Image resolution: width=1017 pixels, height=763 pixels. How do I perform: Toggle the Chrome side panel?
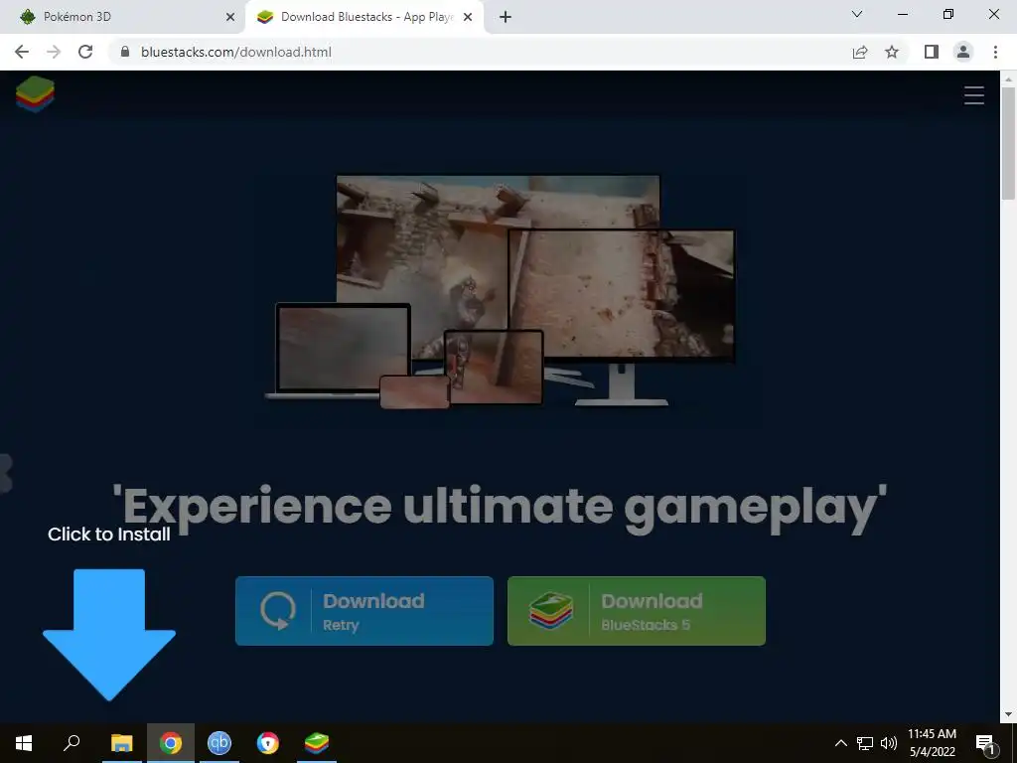coord(932,52)
